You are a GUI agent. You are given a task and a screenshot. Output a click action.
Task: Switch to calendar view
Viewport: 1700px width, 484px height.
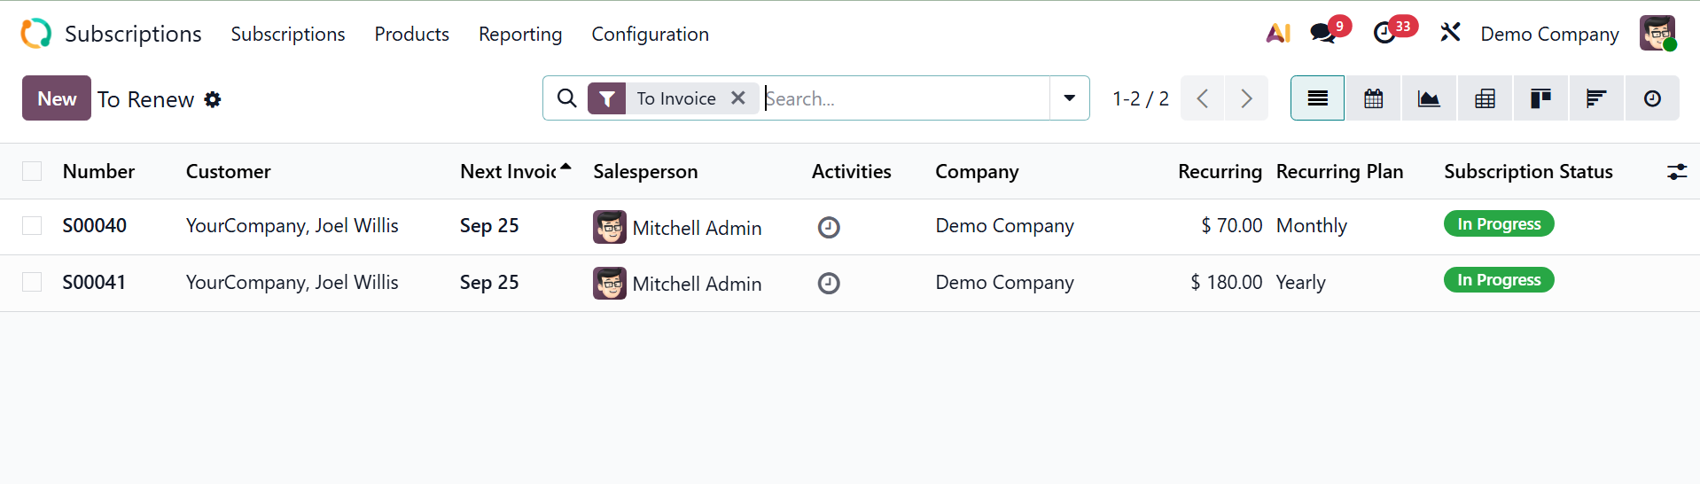coord(1373,98)
